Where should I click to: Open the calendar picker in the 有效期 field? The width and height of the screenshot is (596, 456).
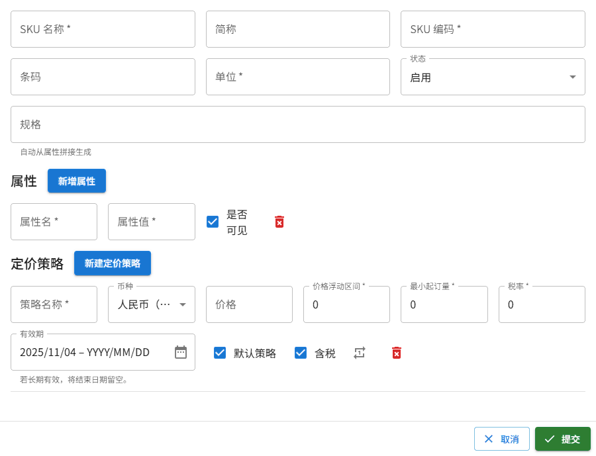pyautogui.click(x=181, y=352)
